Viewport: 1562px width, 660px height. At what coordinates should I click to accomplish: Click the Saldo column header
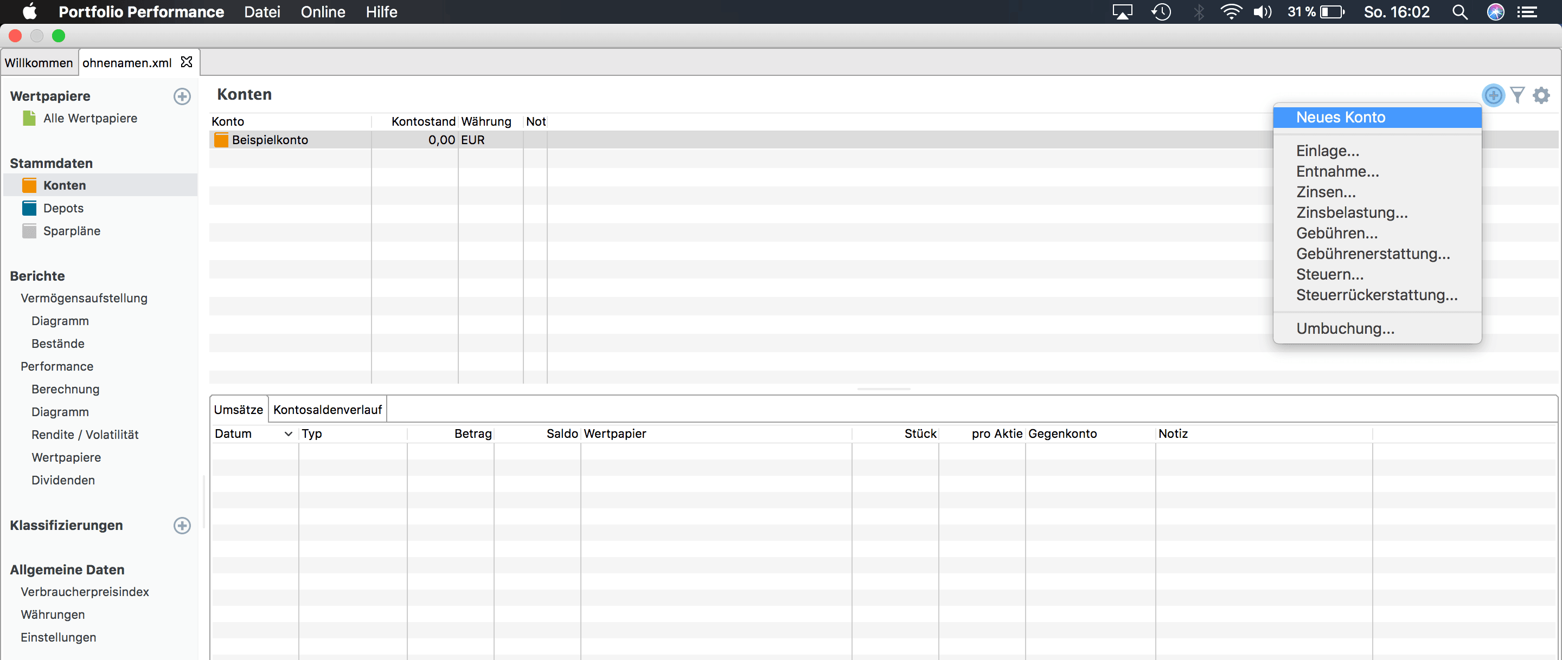[537, 433]
